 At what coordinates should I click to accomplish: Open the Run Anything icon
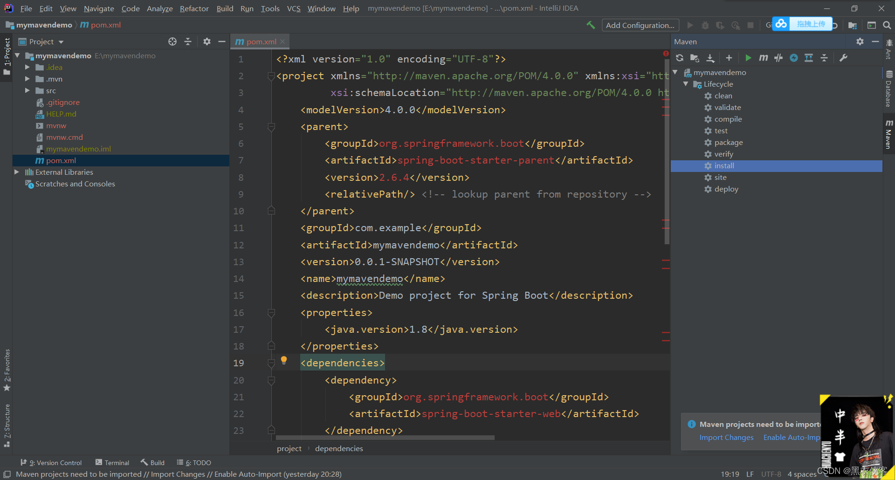pyautogui.click(x=872, y=25)
